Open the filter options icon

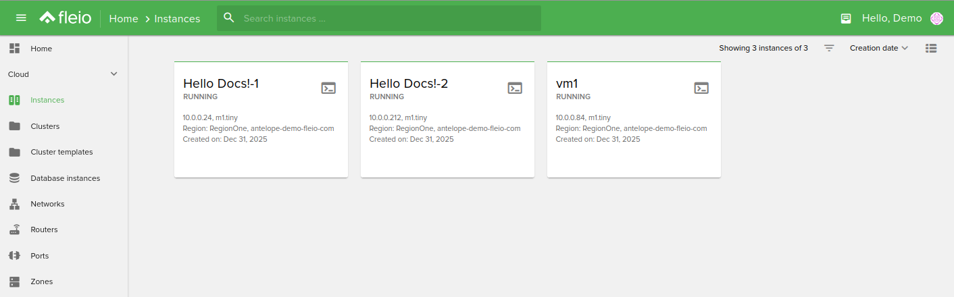point(829,48)
